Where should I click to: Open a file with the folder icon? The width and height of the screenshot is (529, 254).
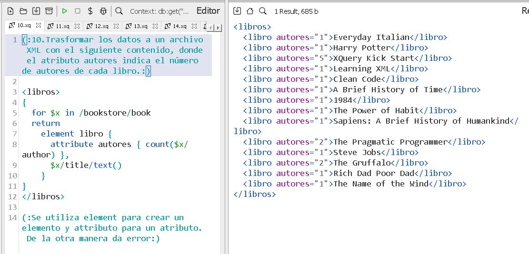[x=23, y=11]
